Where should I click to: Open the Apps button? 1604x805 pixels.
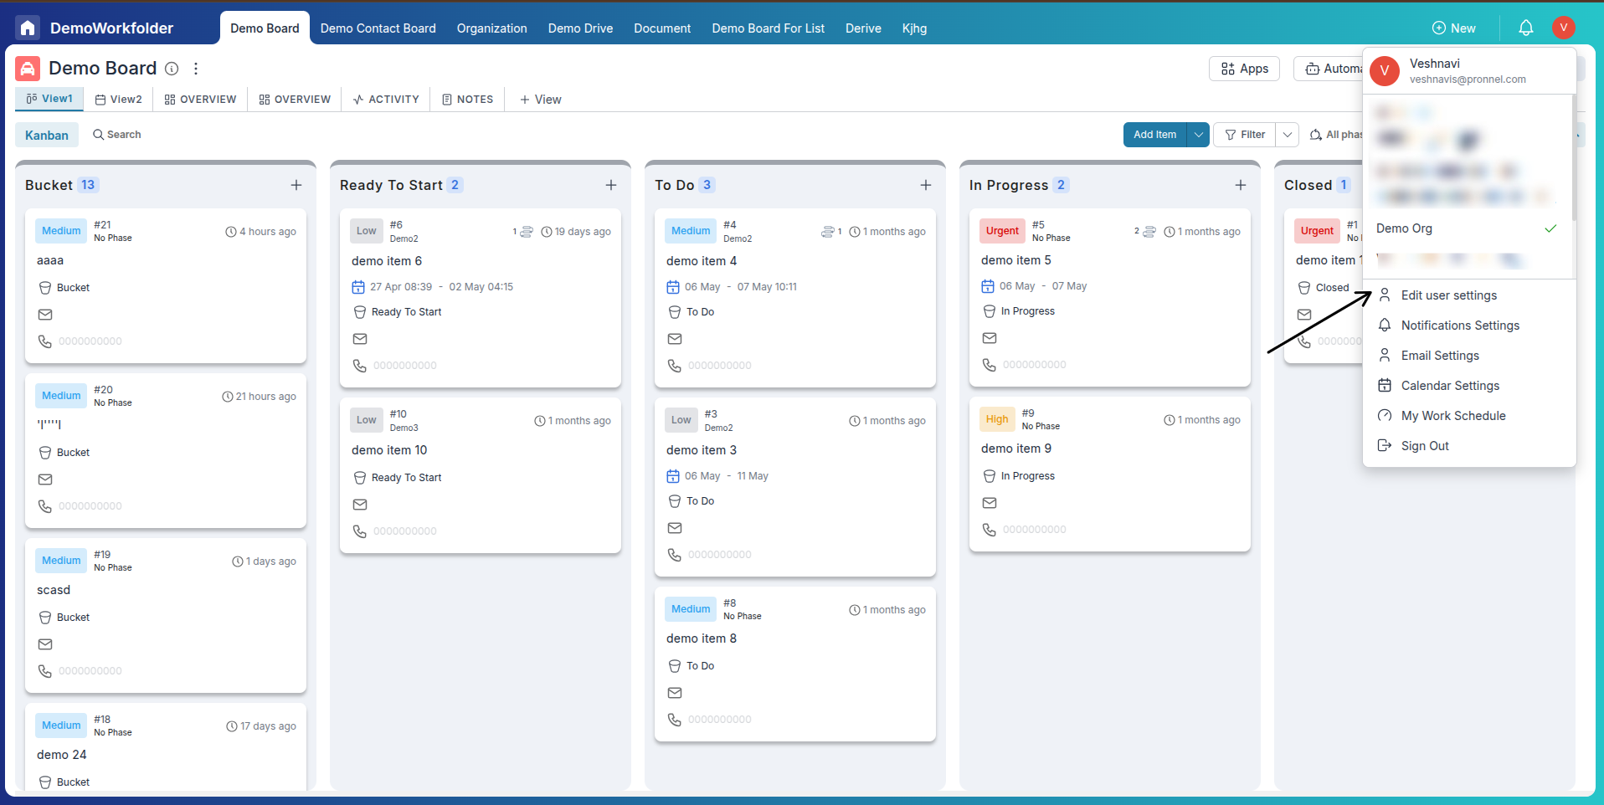click(1244, 69)
